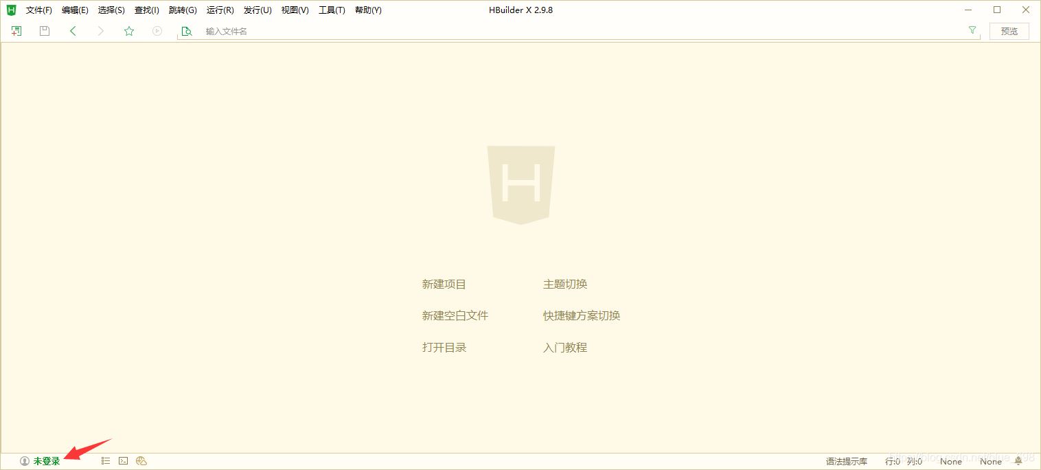Open the None encoding selector in status bar
This screenshot has height=470, width=1041.
click(x=950, y=461)
